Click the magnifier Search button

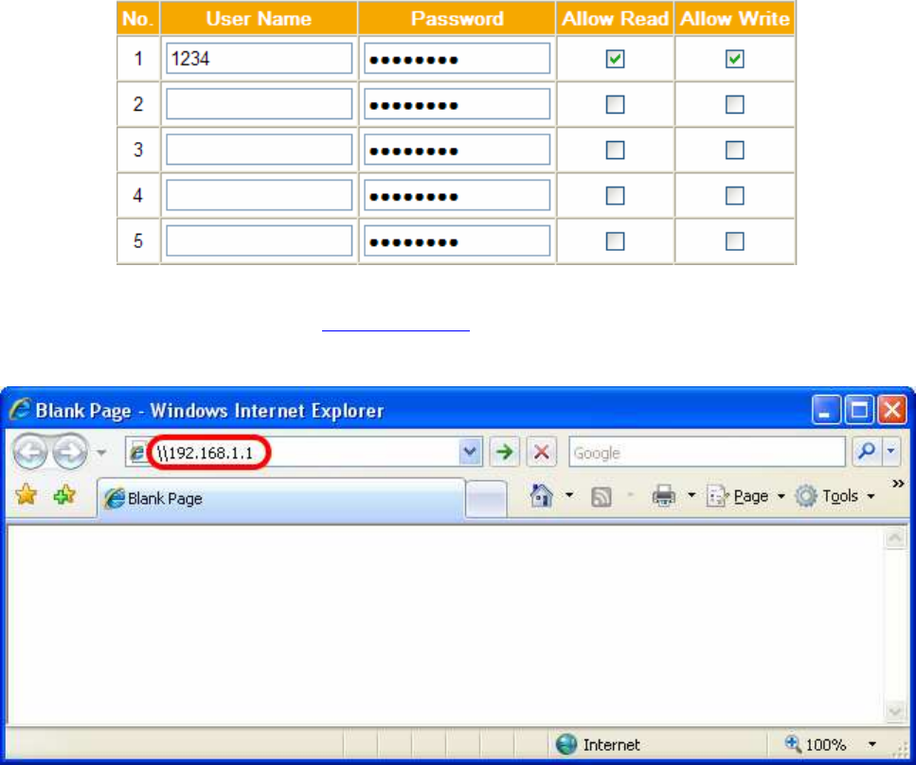pyautogui.click(x=868, y=452)
